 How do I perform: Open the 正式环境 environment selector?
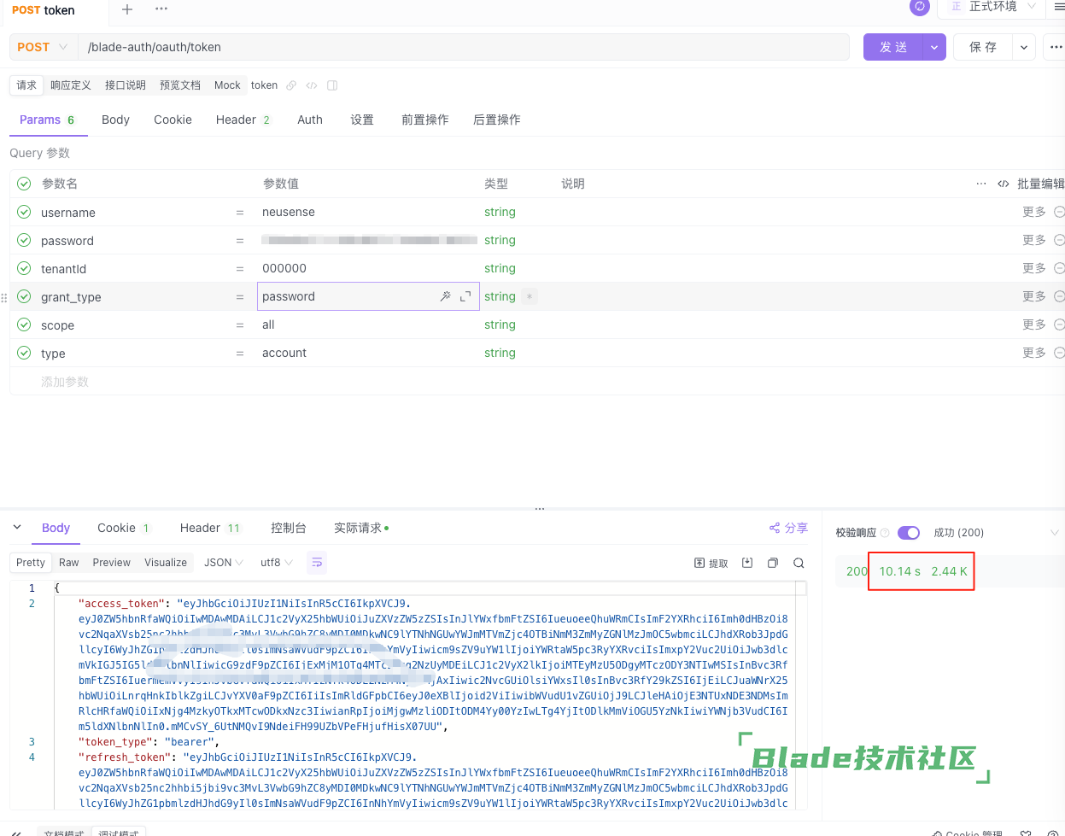(992, 7)
